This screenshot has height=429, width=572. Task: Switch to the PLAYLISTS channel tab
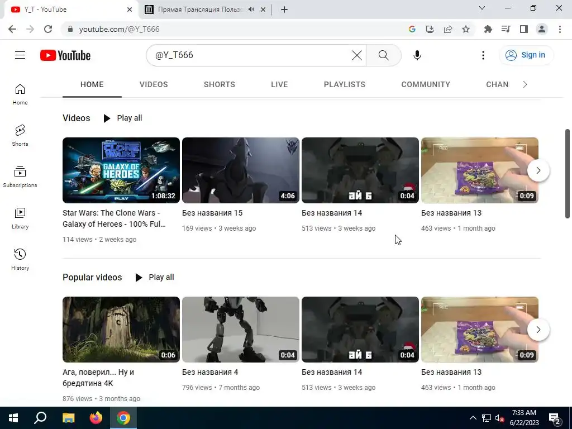point(344,85)
